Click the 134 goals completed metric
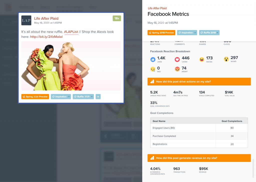Image resolution: width=256 pixels, height=182 pixels. click(206, 94)
